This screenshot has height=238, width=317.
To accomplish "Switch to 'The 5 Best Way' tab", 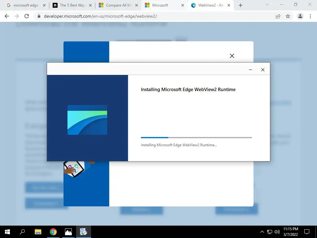I will tap(72, 5).
